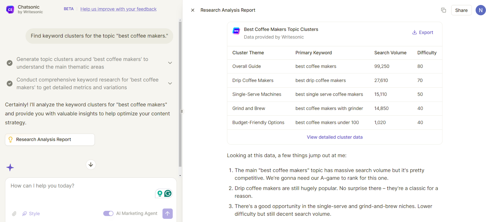
Task: Click the 'Data provided by Writesonic' subtitle
Action: (274, 37)
